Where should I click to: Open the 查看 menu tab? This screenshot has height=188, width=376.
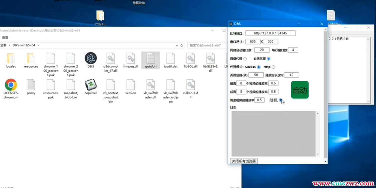click(5, 37)
